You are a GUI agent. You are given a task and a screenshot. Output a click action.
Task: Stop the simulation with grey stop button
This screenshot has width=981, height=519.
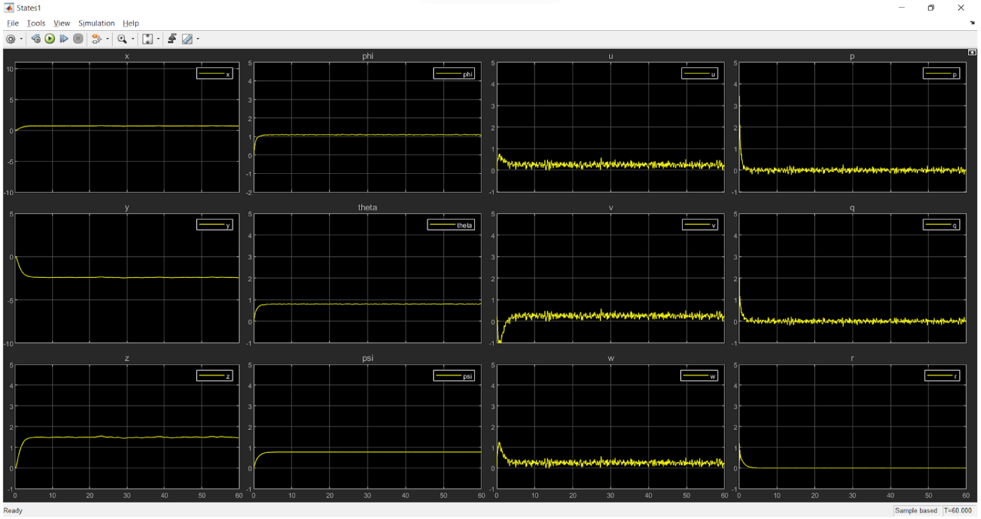[x=78, y=39]
